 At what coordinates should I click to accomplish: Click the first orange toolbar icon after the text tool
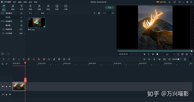point(29,59)
